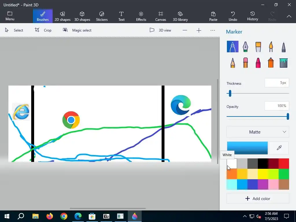Open 7-Zip from the taskbar
The image size is (296, 222).
[106, 216]
